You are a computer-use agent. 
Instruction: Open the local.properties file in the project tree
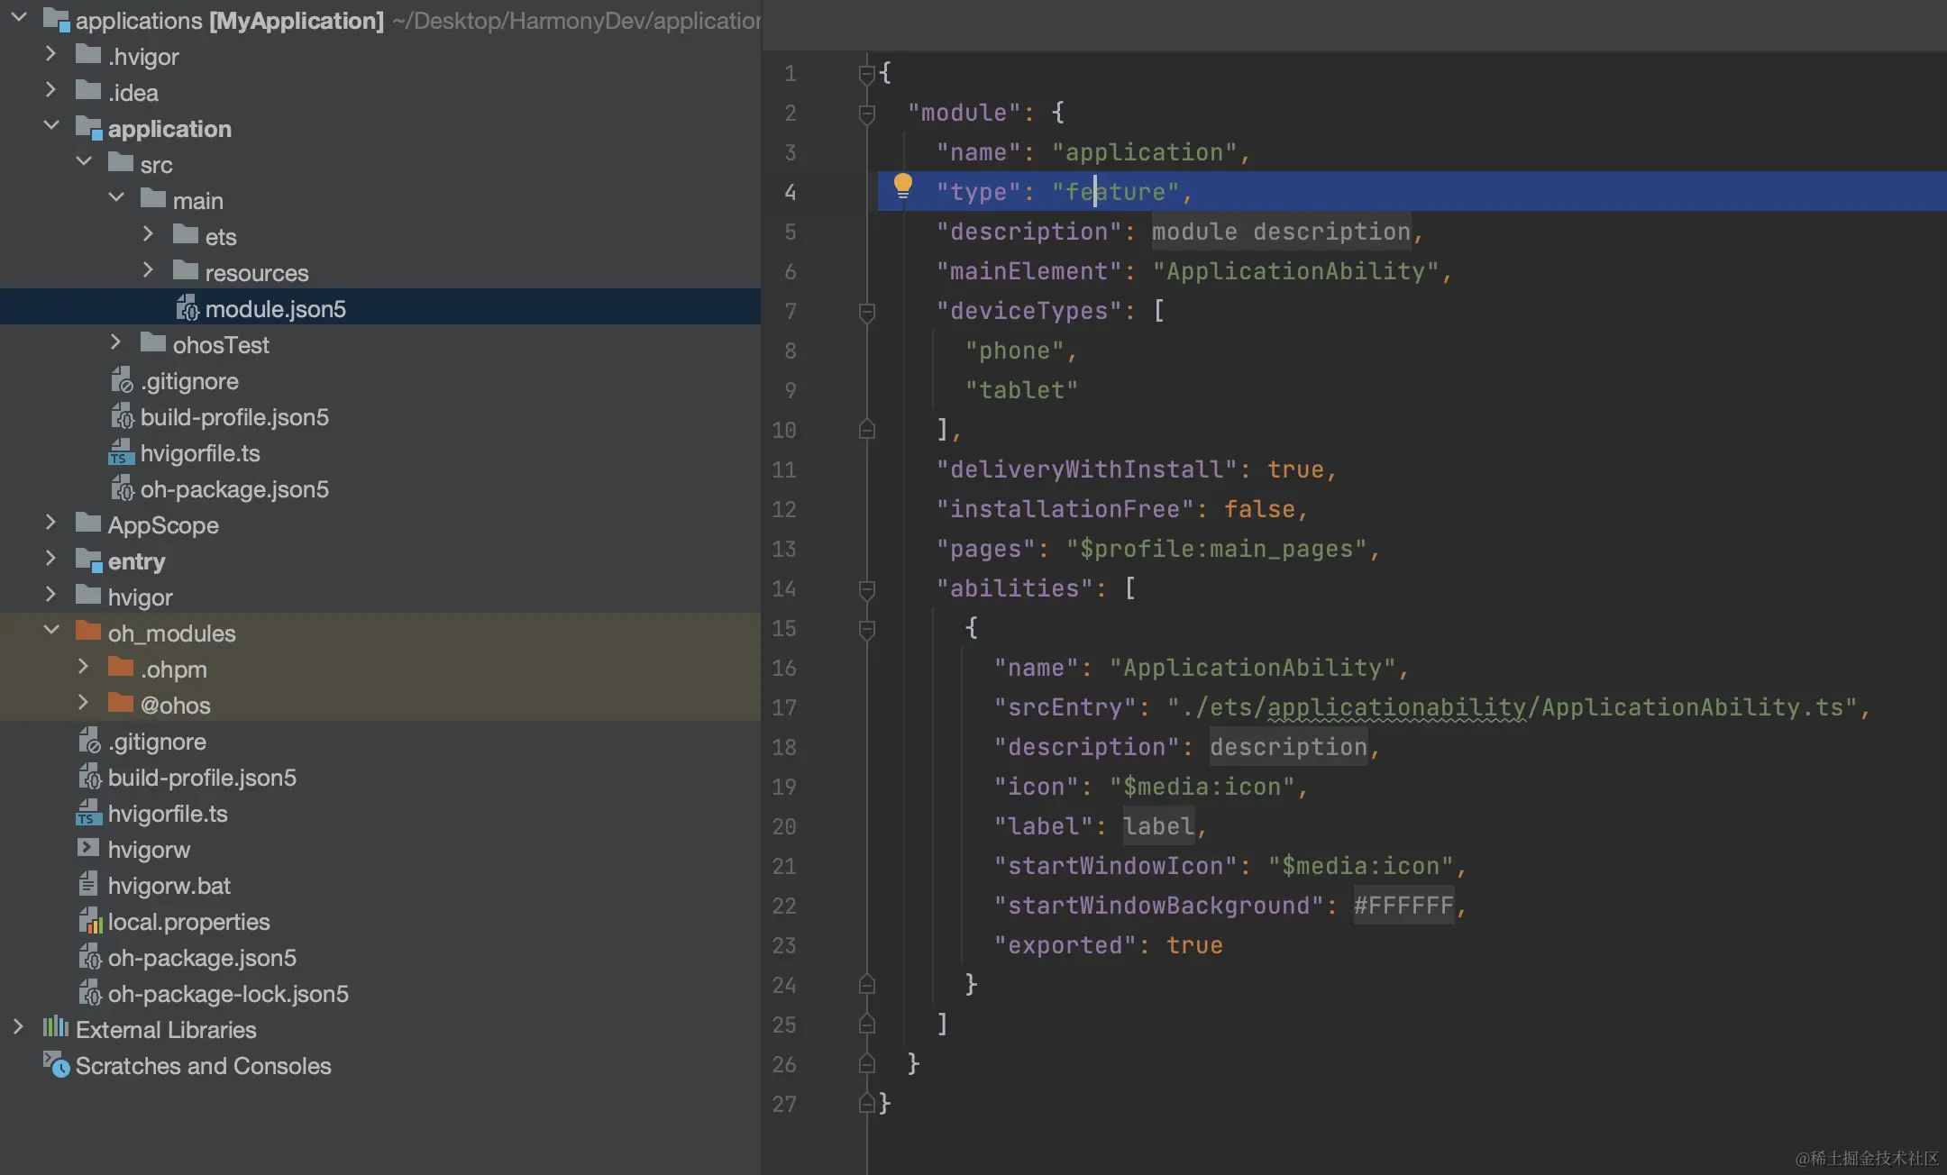pyautogui.click(x=188, y=922)
